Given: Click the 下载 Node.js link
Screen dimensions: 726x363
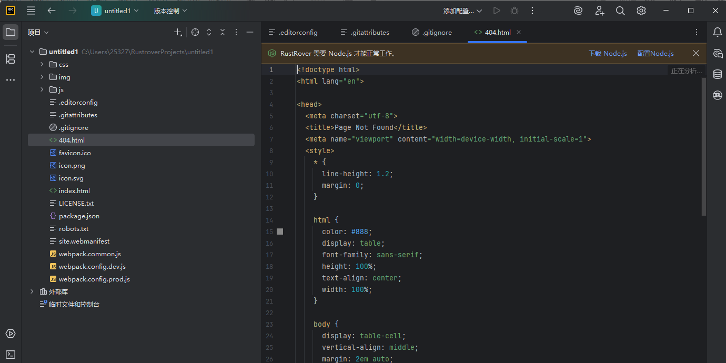Looking at the screenshot, I should [x=608, y=53].
